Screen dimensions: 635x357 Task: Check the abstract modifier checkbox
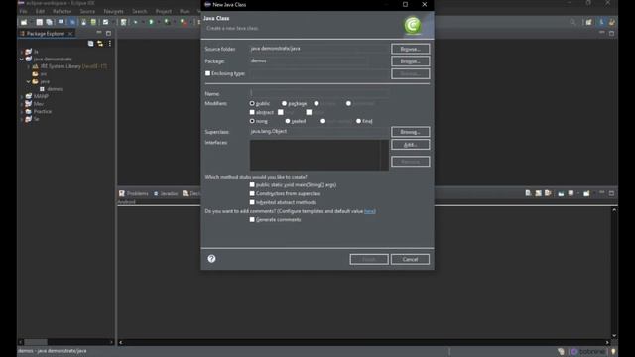click(252, 112)
